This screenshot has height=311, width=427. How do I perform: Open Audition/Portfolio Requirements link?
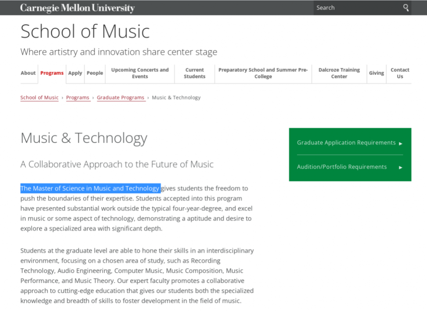342,167
